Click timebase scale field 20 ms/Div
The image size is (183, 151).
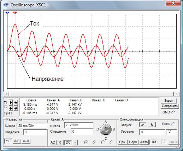click(32, 126)
